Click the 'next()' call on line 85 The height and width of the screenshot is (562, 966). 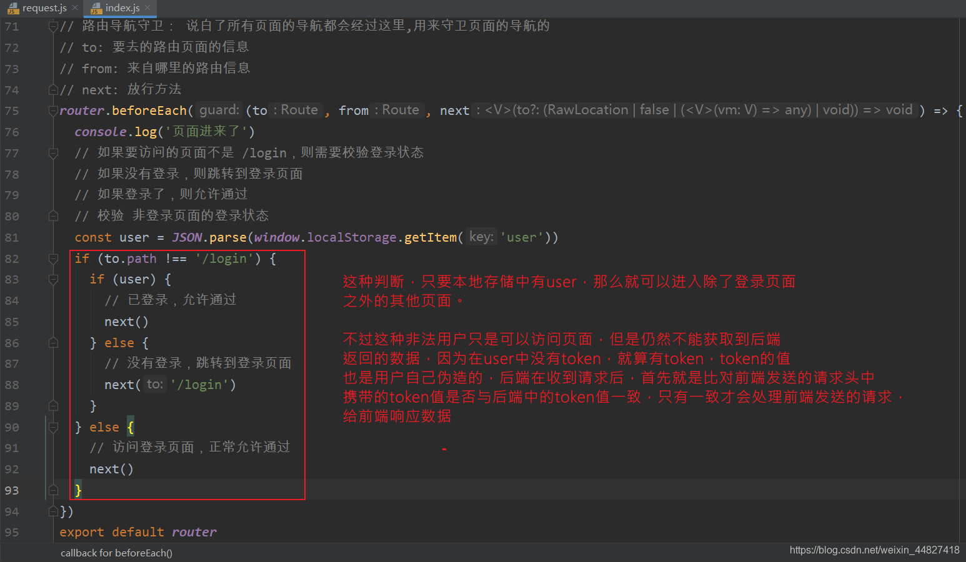coord(127,322)
